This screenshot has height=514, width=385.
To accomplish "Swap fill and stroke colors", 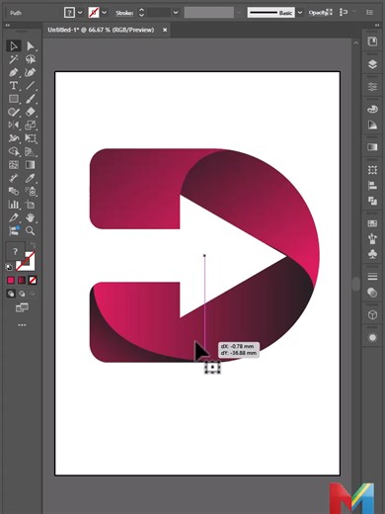I will [33, 245].
